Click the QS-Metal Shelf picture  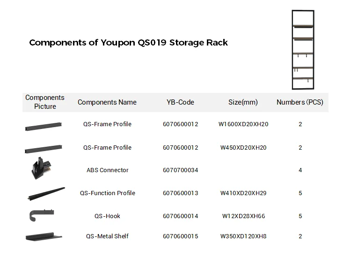coord(44,236)
